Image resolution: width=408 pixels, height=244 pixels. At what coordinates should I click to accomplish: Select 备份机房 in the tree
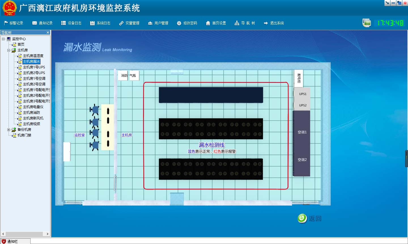[x=24, y=130]
